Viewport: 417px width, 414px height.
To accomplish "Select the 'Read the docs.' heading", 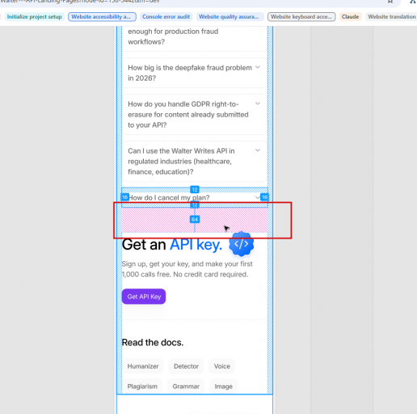I will point(153,342).
